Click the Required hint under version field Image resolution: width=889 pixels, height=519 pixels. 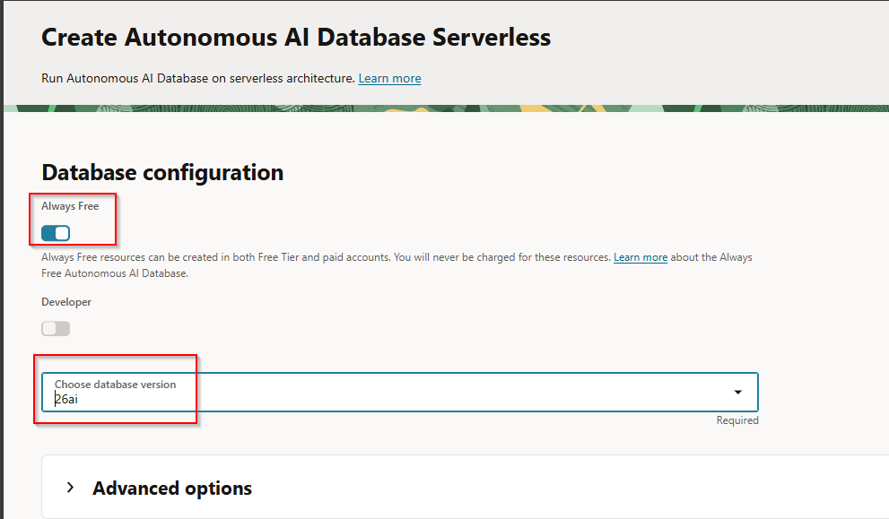coord(736,420)
